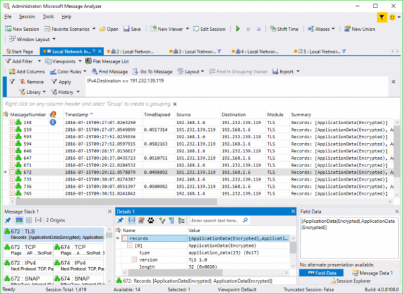The image size is (403, 294).
Task: Sort by the MessageNumber column header
Action: [x=28, y=115]
